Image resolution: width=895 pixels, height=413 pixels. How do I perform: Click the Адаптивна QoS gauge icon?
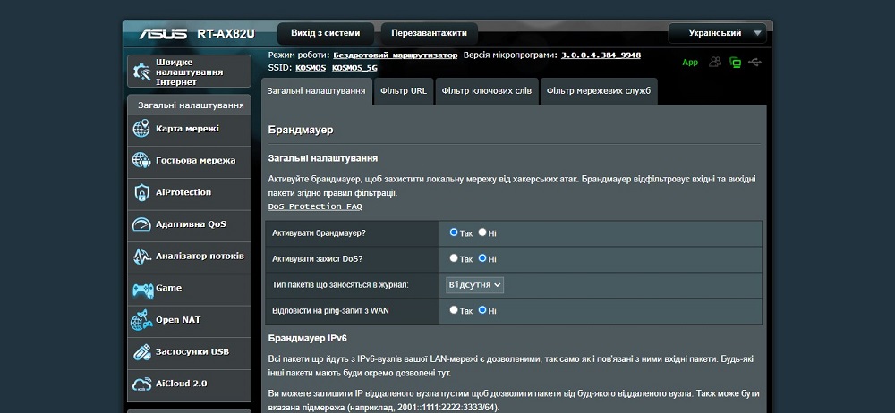[x=141, y=224]
